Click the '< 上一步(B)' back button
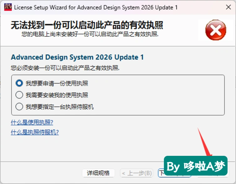The height and width of the screenshot is (184, 236). pyautogui.click(x=137, y=173)
